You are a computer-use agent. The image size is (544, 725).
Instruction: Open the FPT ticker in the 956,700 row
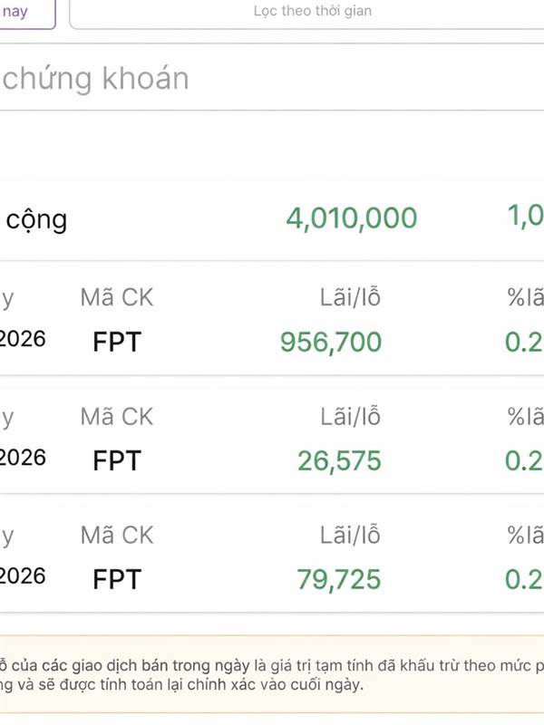[x=117, y=343]
